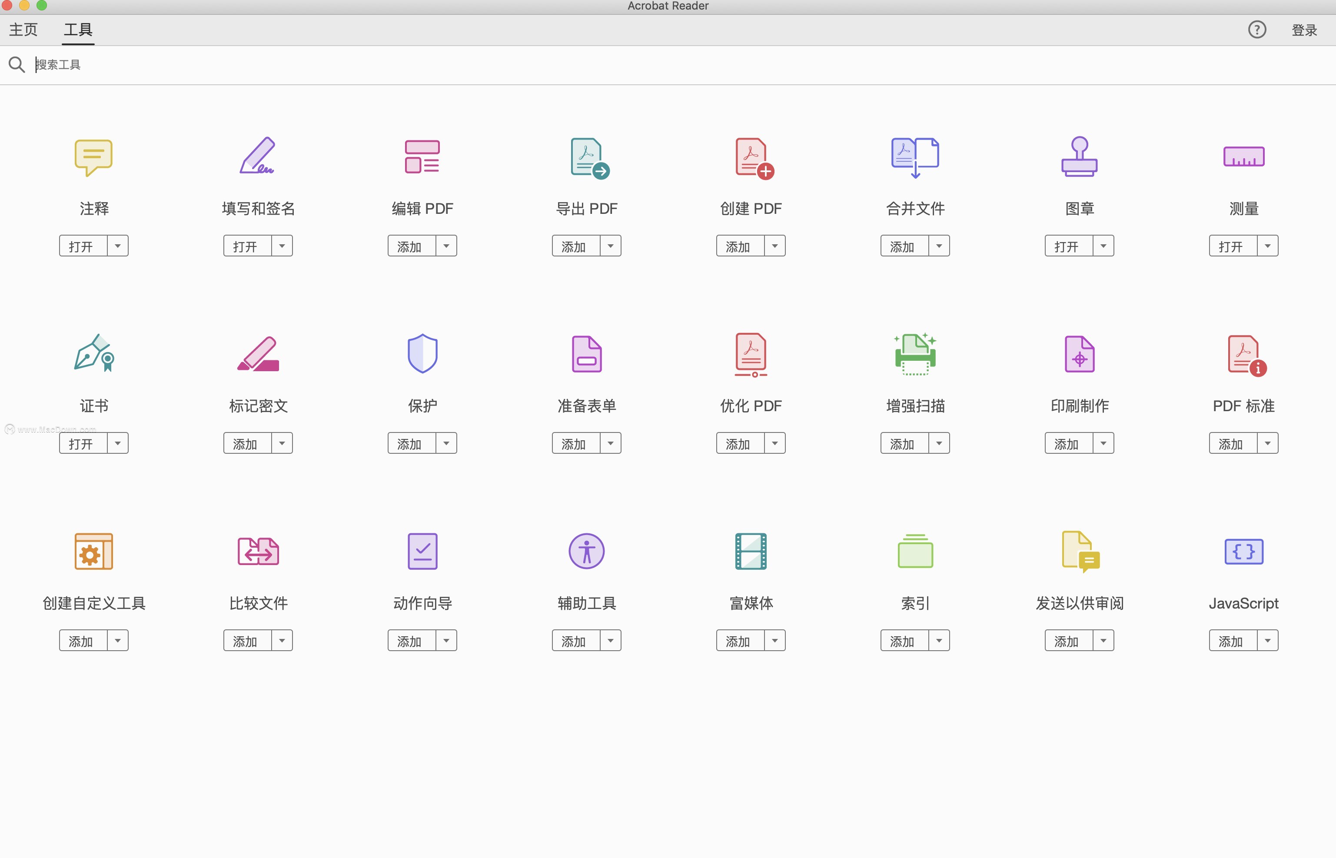The image size is (1336, 858).
Task: Click the 保护 shield icon
Action: pos(422,353)
